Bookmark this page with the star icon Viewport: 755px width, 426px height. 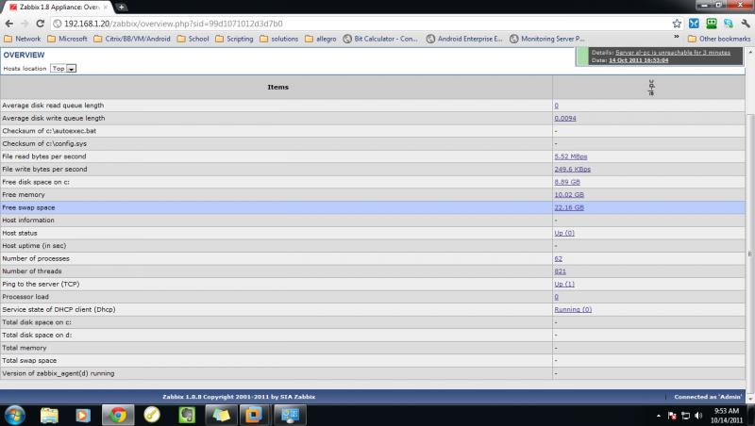[x=677, y=24]
